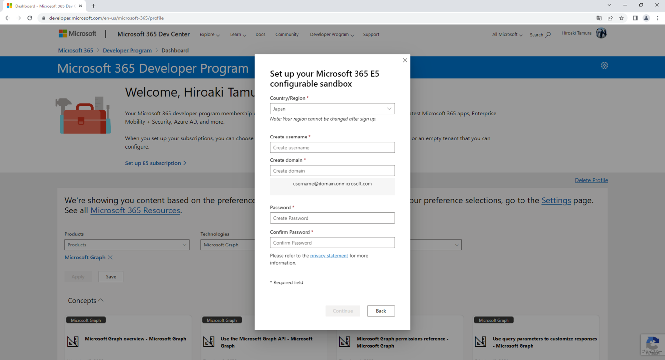Expand the All Microsoft menu
The image size is (665, 360).
click(x=506, y=34)
